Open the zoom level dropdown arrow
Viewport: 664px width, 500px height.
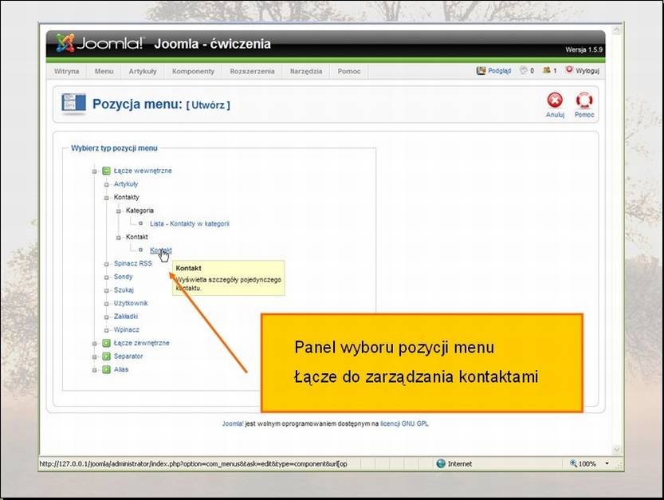(607, 463)
